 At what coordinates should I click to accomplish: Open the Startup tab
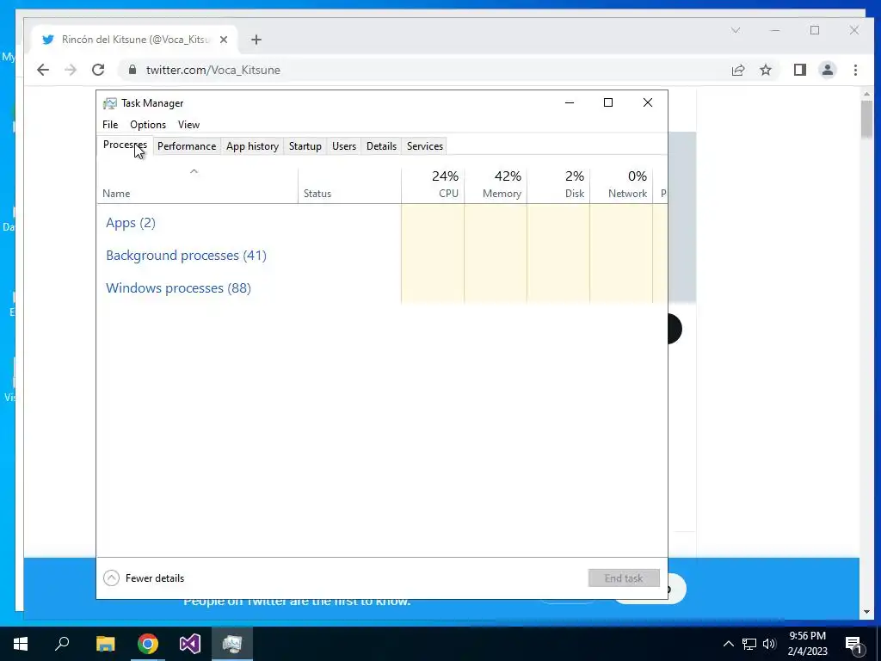pyautogui.click(x=305, y=146)
